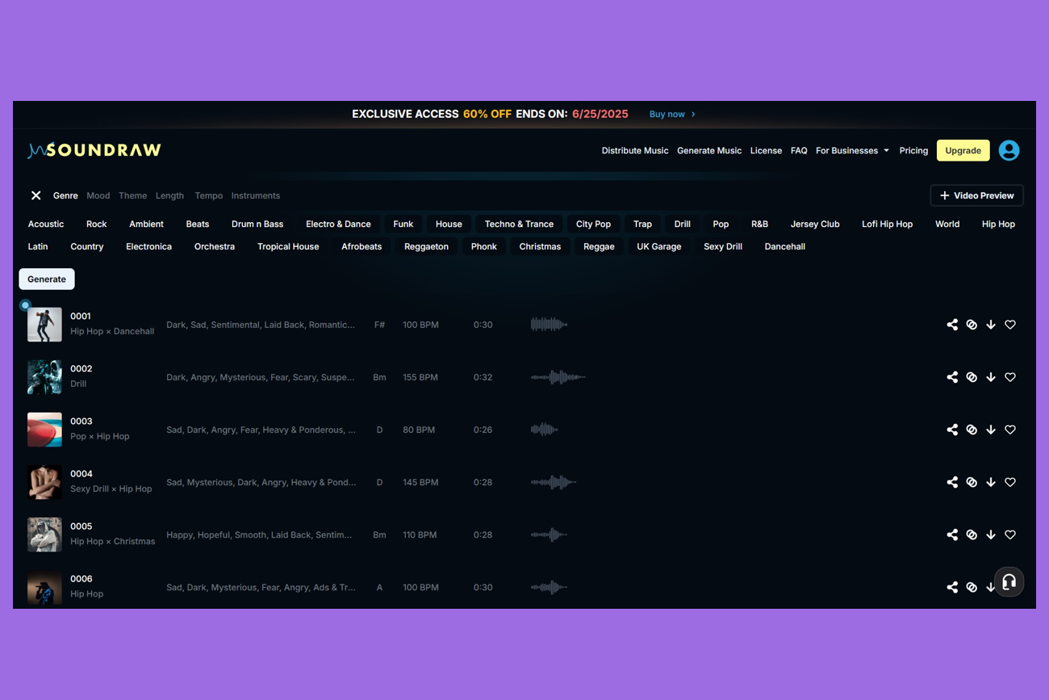Close the filter panel with the X icon
Viewport: 1049px width, 700px height.
[36, 195]
